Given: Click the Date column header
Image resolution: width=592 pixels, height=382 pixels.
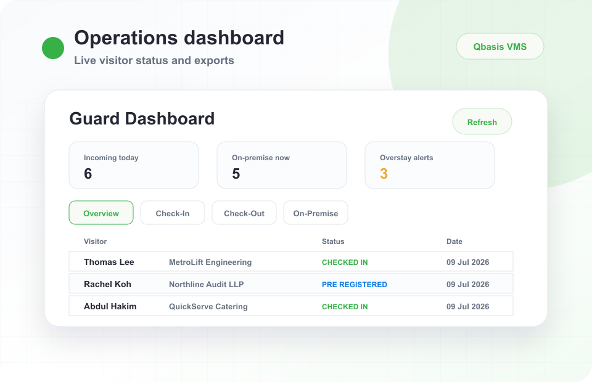Looking at the screenshot, I should 454,242.
